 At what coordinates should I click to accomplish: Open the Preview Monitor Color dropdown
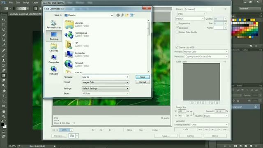[x=205, y=52]
